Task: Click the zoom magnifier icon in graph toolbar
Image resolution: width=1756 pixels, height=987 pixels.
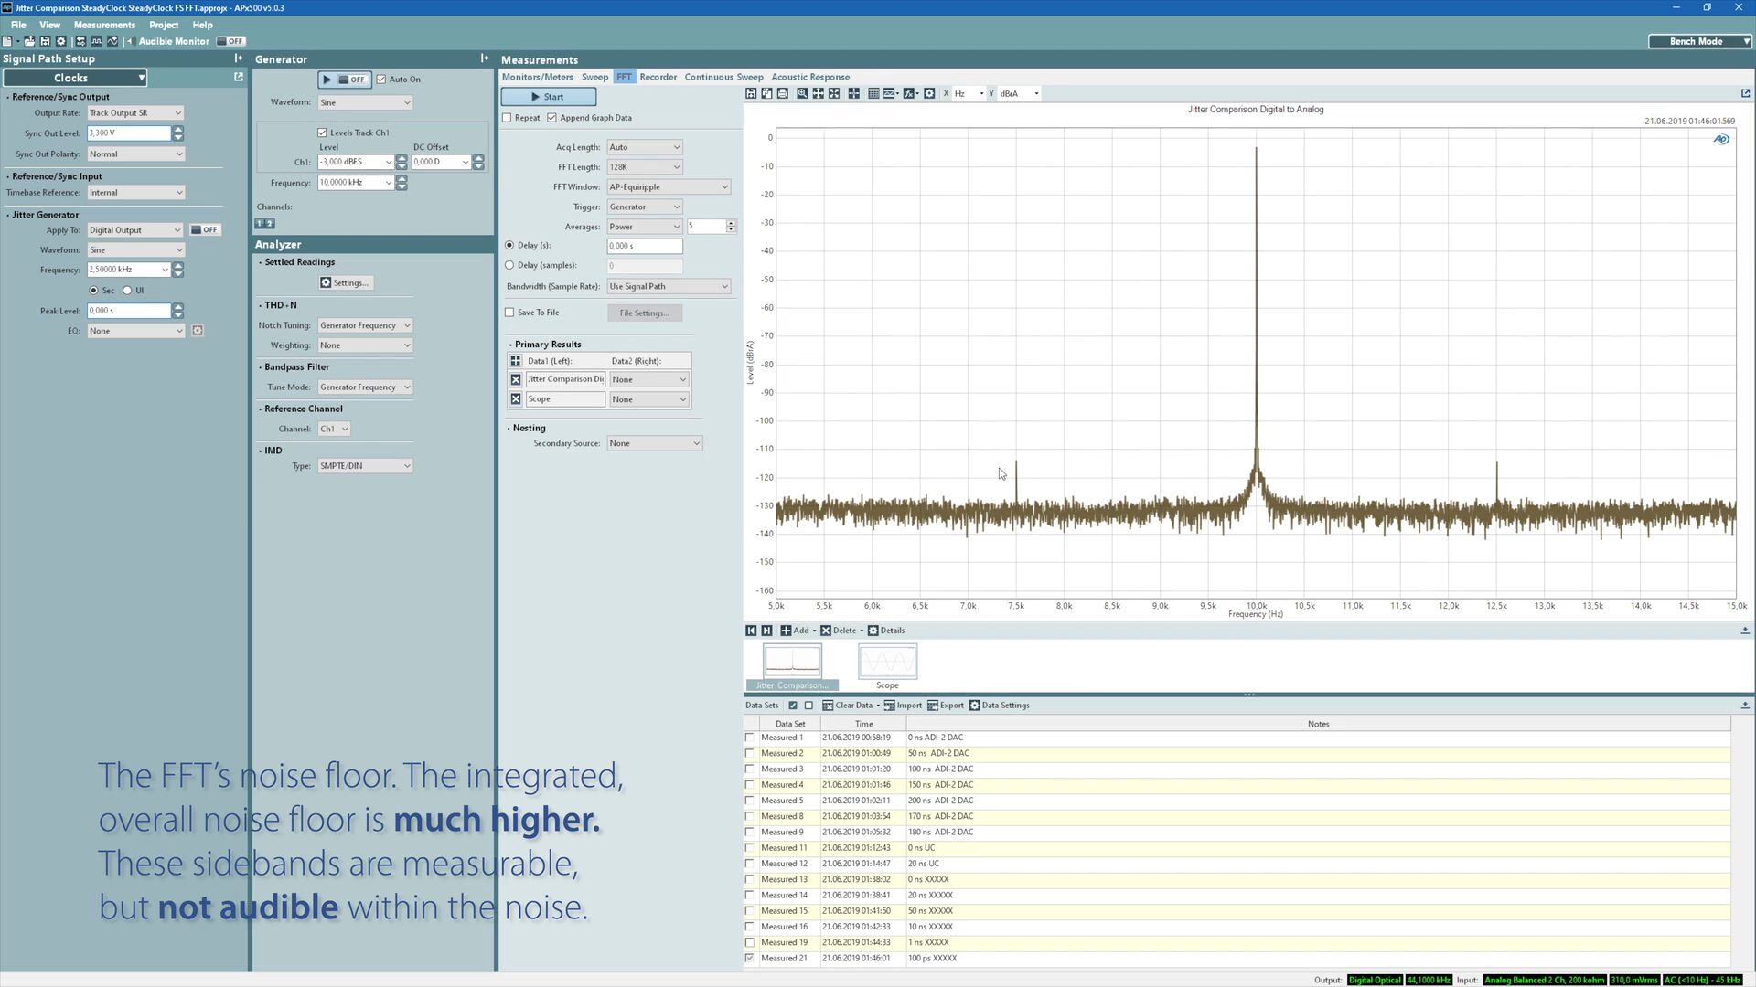Action: click(x=802, y=93)
